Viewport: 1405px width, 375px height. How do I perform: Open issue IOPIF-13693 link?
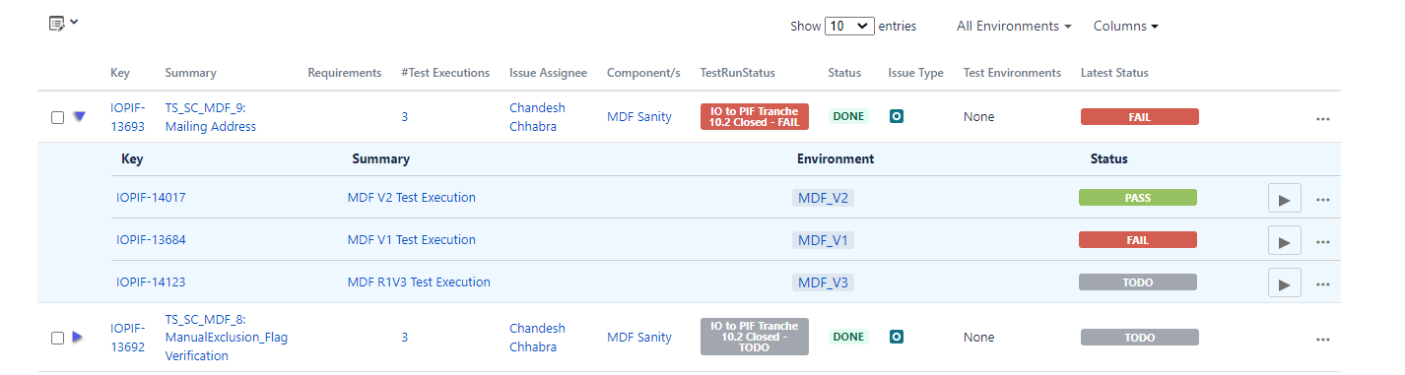[128, 116]
